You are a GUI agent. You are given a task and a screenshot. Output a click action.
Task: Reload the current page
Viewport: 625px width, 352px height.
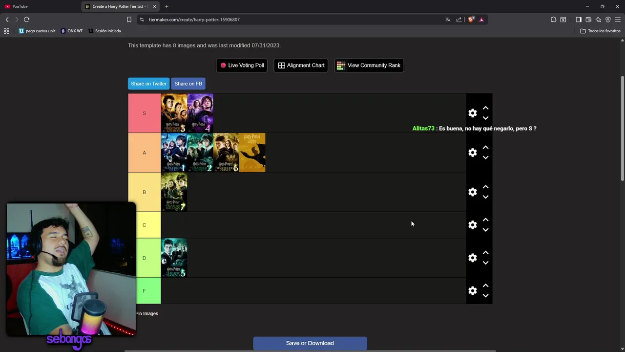coord(27,20)
